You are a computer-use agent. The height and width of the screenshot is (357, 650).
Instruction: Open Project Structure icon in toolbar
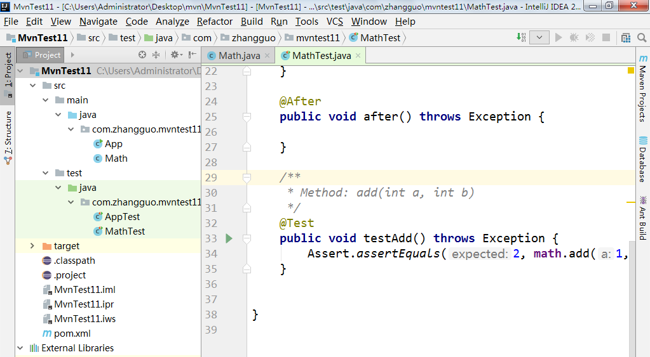[x=626, y=38]
